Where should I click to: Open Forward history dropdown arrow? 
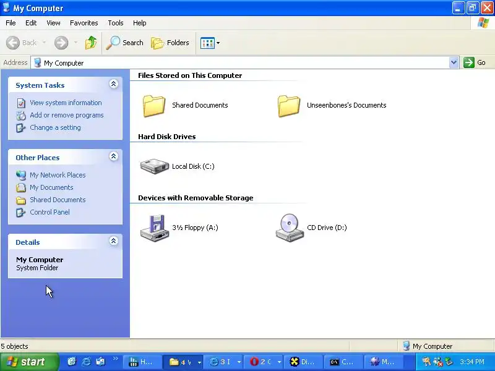coord(75,43)
